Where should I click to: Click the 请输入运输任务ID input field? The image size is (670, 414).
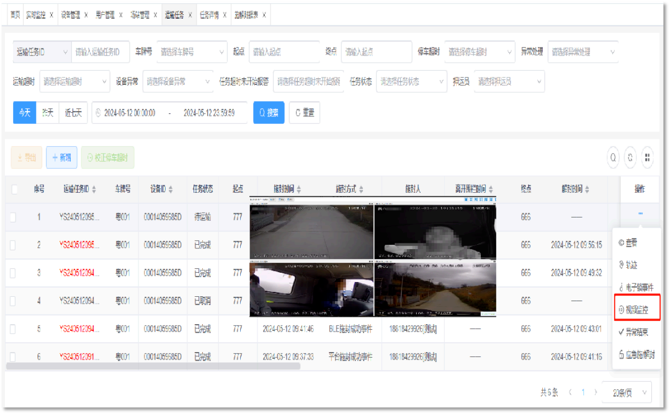pyautogui.click(x=100, y=52)
